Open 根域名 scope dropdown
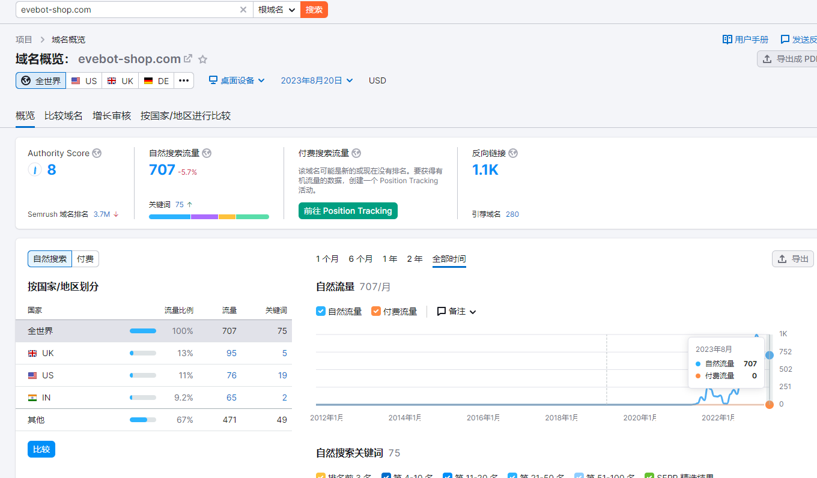This screenshot has height=478, width=817. 276,10
